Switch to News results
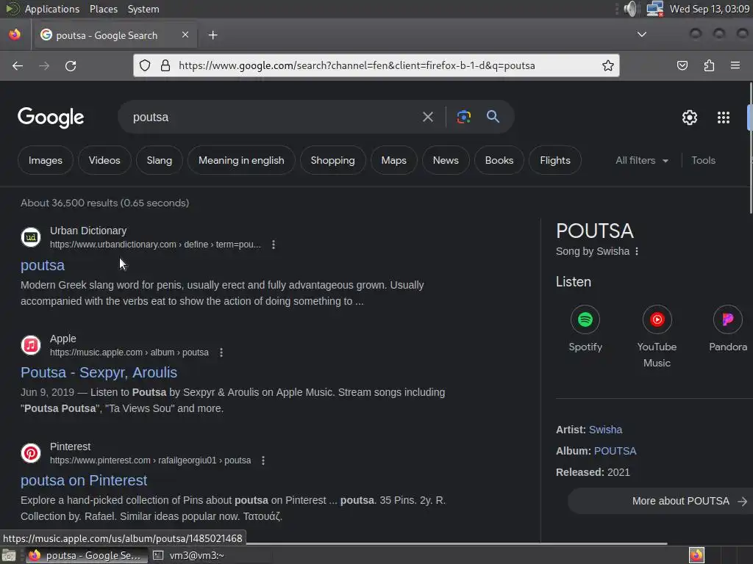The height and width of the screenshot is (564, 753). [446, 160]
